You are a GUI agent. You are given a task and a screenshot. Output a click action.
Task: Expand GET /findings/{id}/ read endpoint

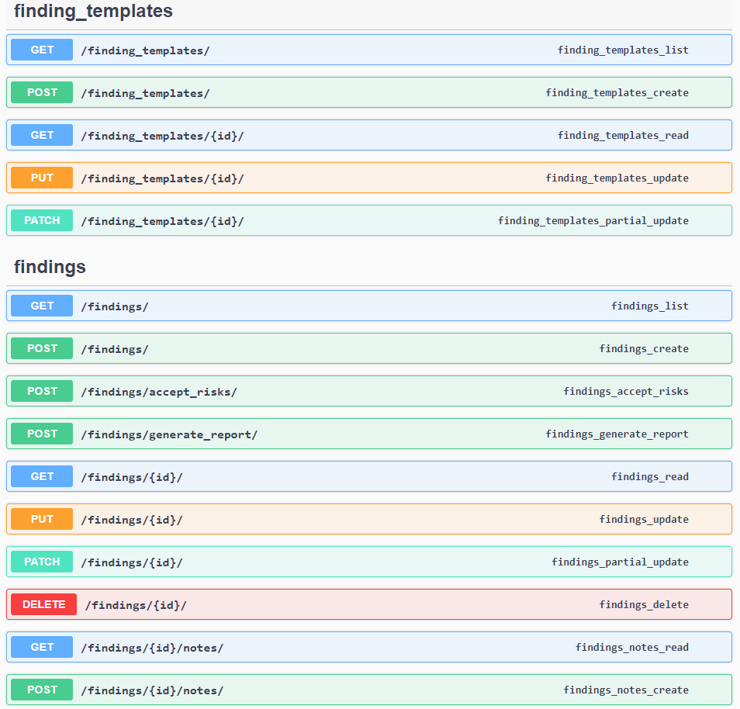click(132, 477)
